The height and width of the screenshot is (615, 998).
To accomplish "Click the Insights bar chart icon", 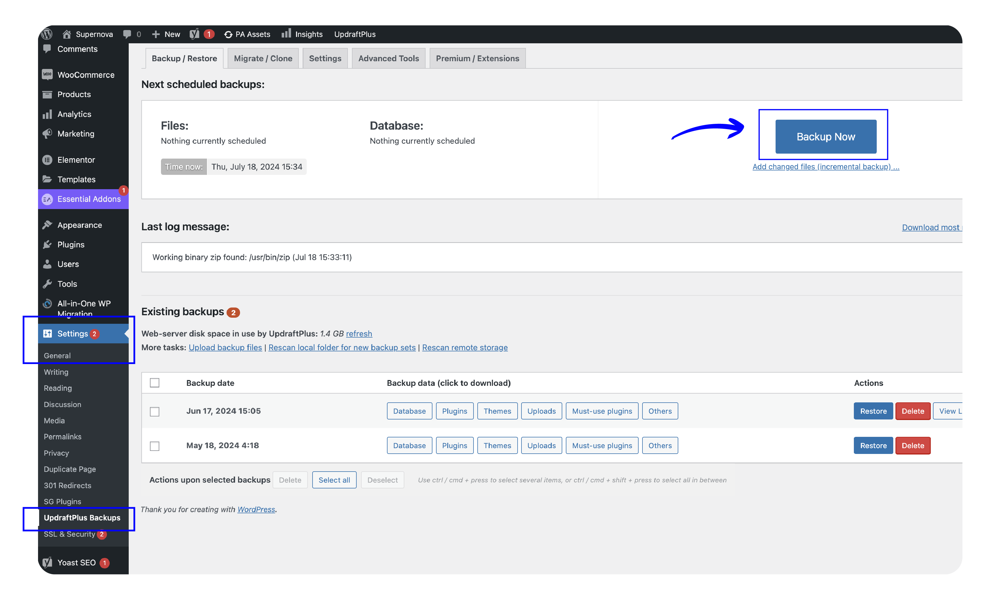I will (287, 33).
